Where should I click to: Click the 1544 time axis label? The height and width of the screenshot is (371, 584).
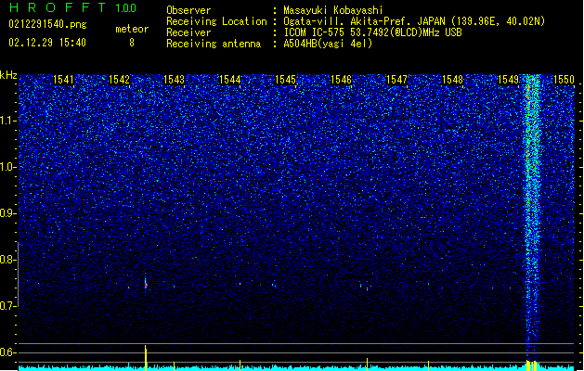pos(230,79)
